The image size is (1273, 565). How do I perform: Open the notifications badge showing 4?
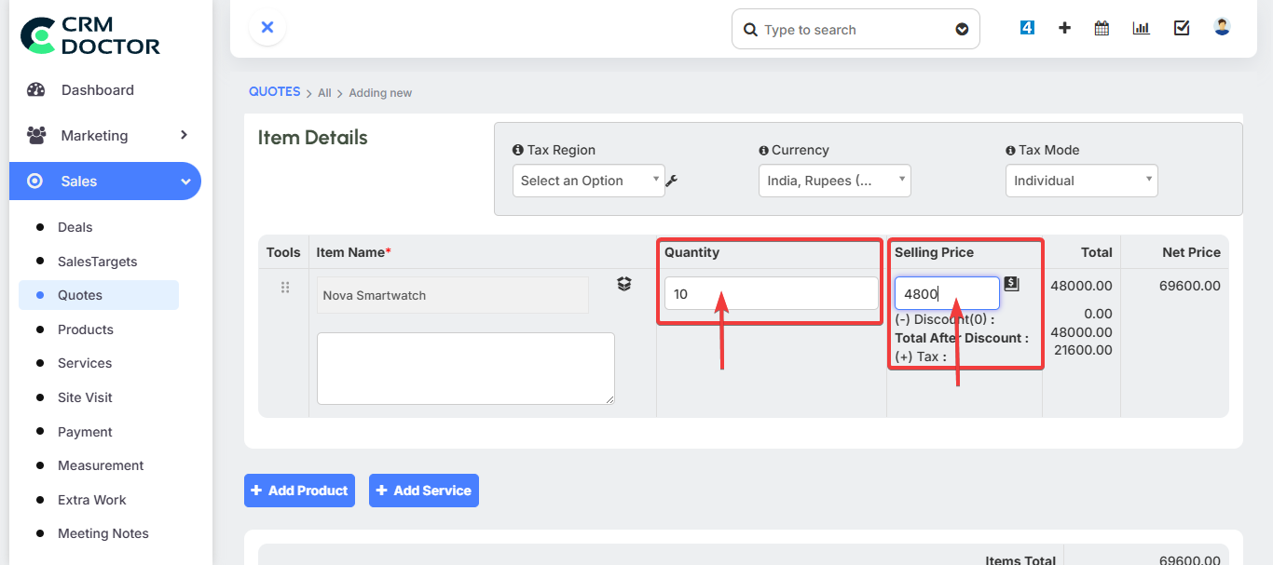point(1027,28)
